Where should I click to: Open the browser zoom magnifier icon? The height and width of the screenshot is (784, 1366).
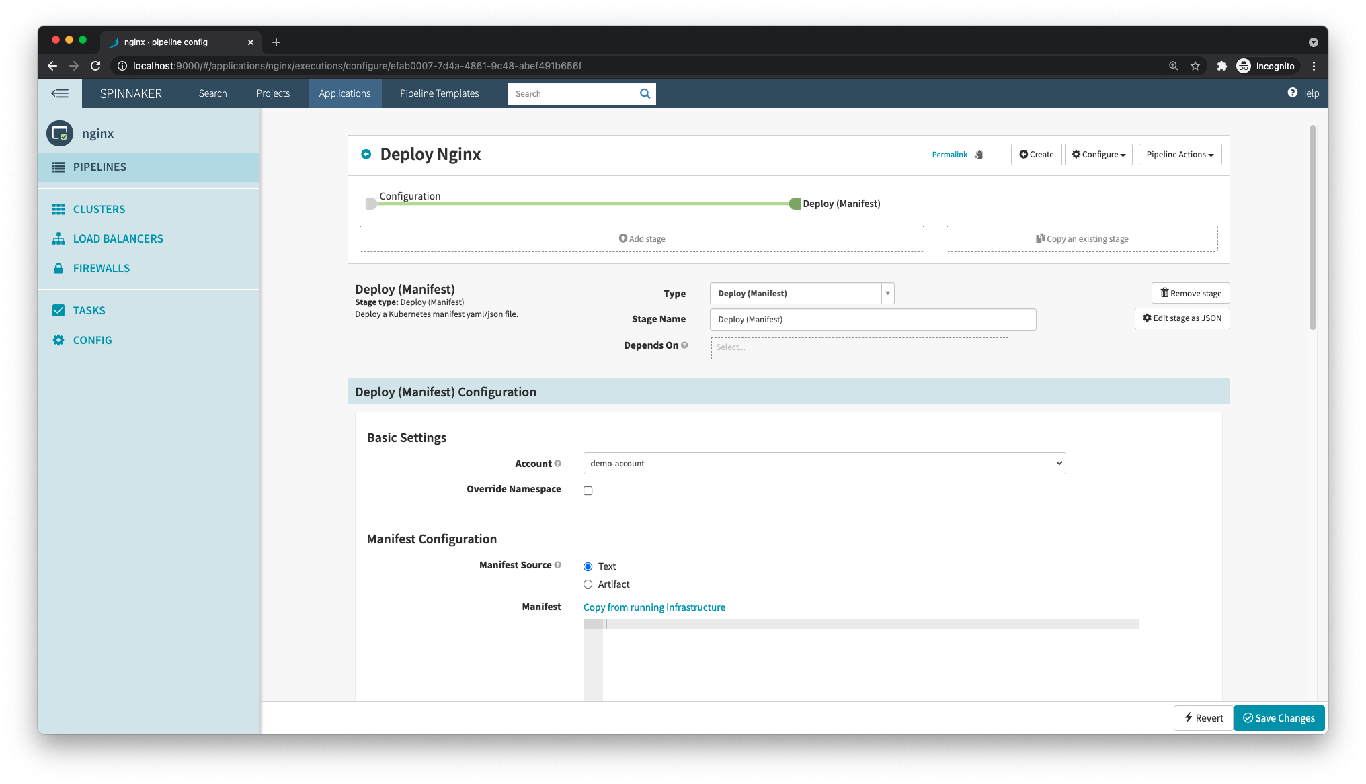[x=1173, y=66]
